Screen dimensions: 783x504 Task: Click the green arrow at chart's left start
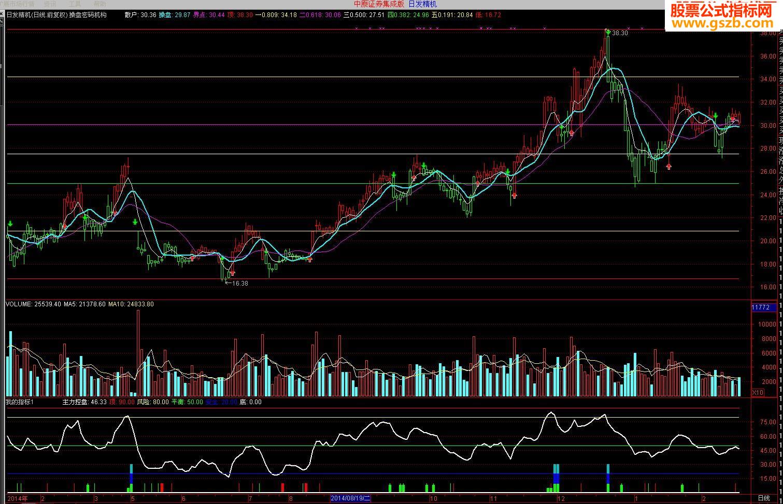pyautogui.click(x=10, y=224)
